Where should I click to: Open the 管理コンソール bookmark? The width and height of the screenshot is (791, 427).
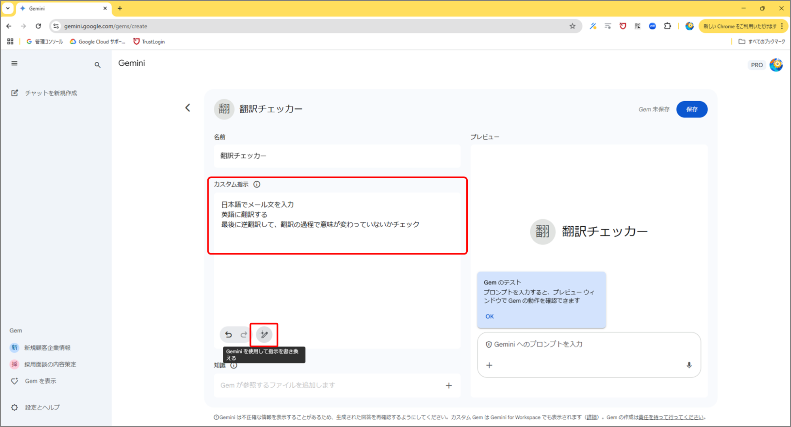[x=44, y=42]
